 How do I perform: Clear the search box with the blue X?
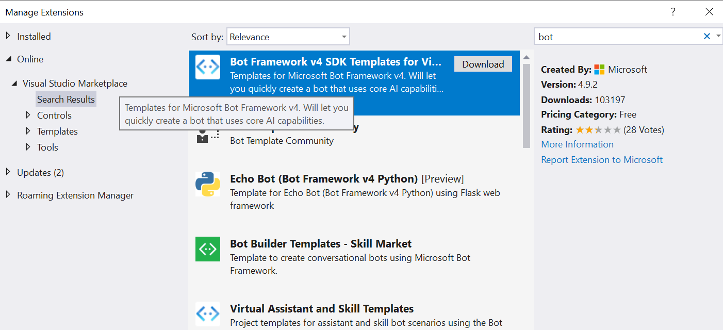pyautogui.click(x=706, y=36)
